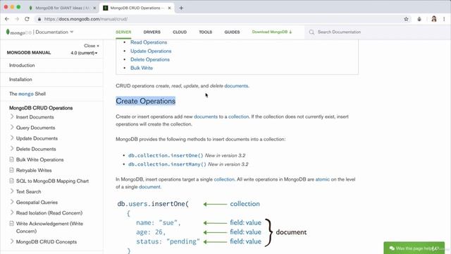
Task: Go back with the browser back arrow
Action: pyautogui.click(x=7, y=19)
